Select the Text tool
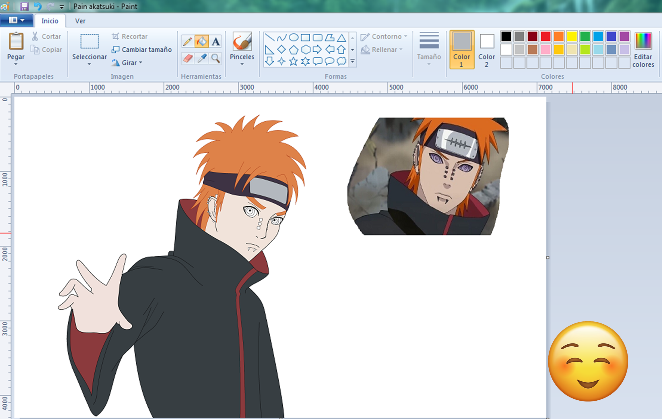The width and height of the screenshot is (662, 419). (x=216, y=42)
